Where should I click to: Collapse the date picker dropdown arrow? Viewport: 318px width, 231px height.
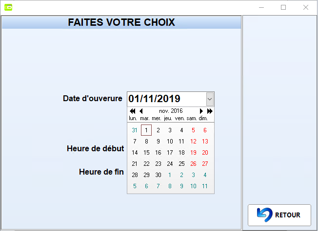(210, 99)
